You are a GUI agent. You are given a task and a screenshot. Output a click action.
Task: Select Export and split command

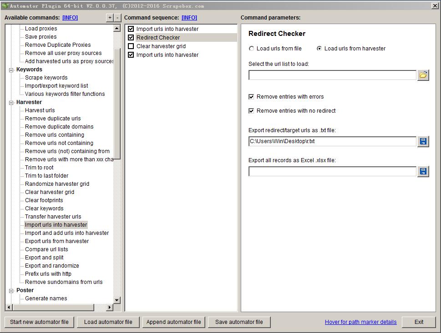coord(45,257)
